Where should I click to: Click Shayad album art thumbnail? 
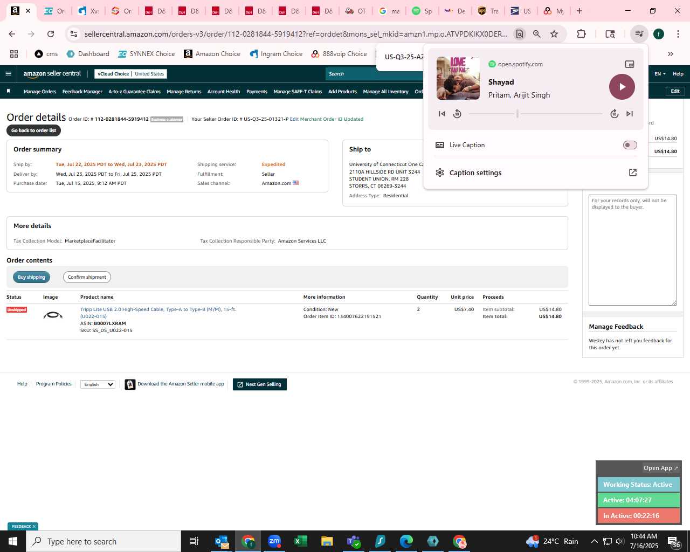[458, 78]
